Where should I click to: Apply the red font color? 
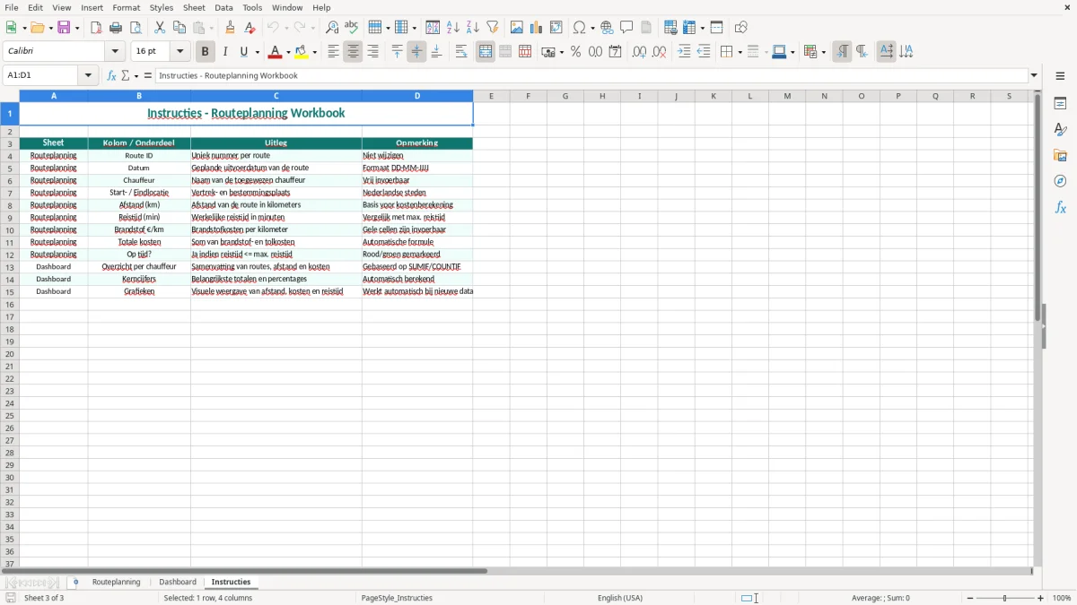click(x=276, y=52)
